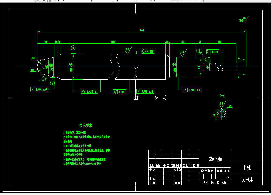This screenshot has width=271, height=195.
Task: Select the datum B circle symbol
Action: pyautogui.click(x=73, y=48)
